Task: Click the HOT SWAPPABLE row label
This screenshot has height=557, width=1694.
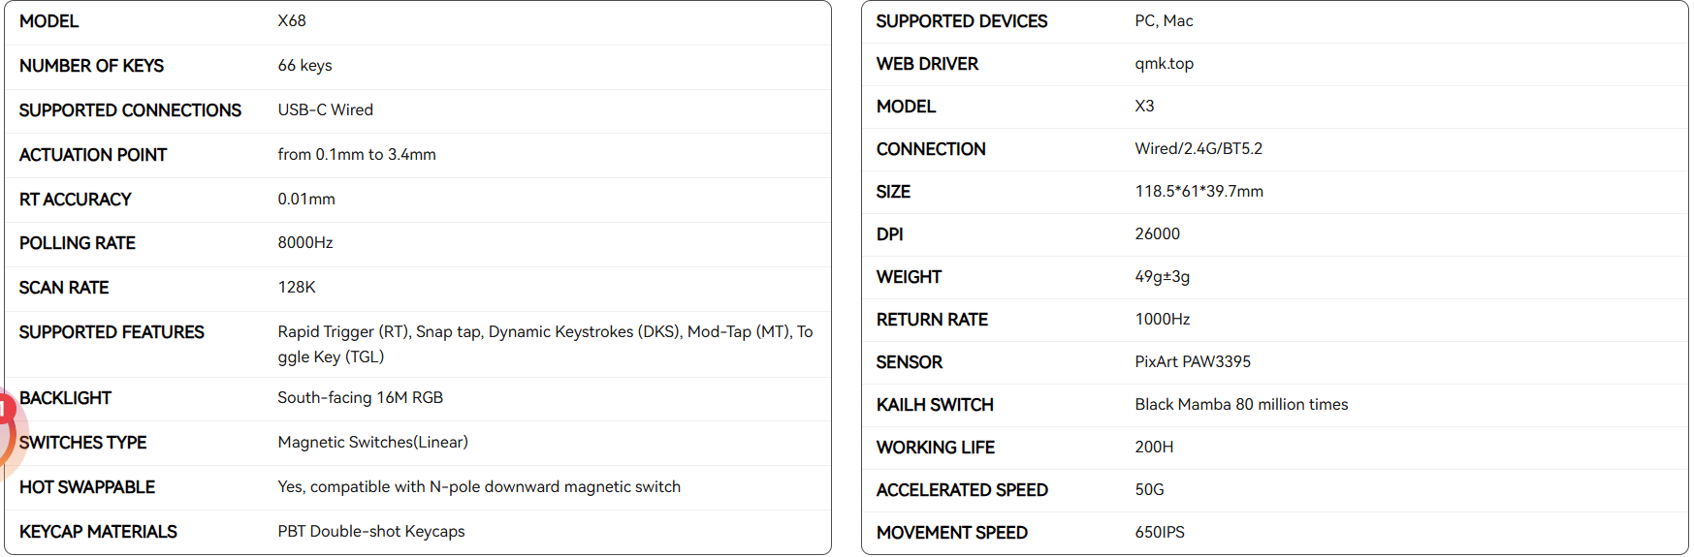Action: (87, 487)
